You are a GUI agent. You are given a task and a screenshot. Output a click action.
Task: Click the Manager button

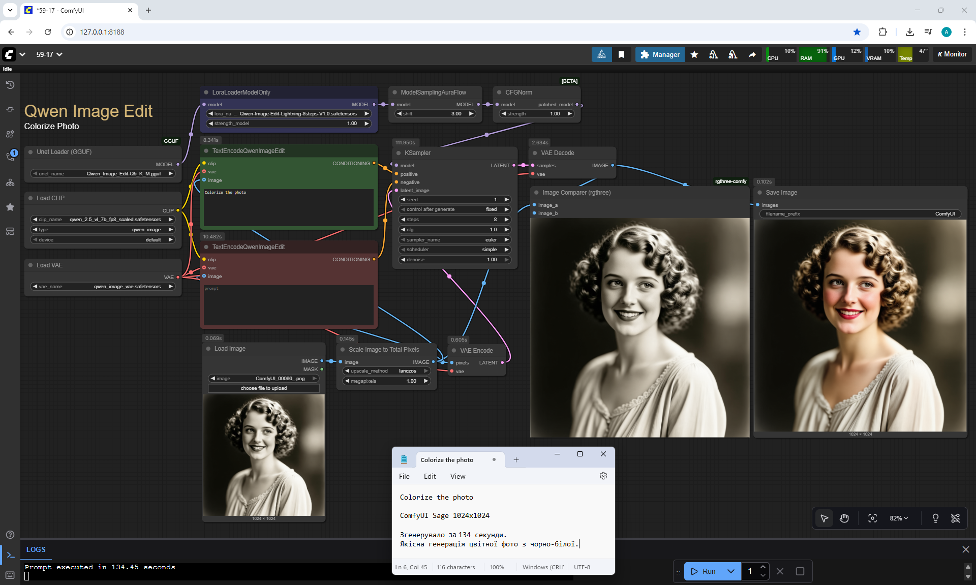[x=660, y=54]
